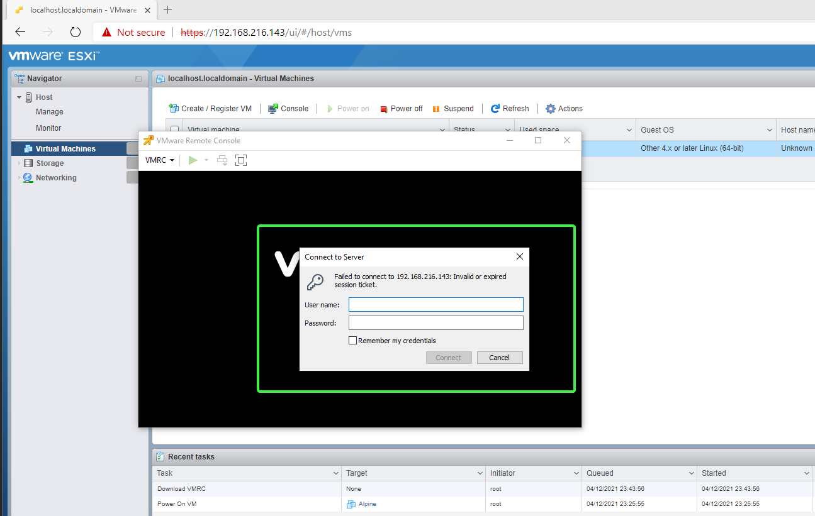Open the Guest OS column dropdown

(x=769, y=130)
